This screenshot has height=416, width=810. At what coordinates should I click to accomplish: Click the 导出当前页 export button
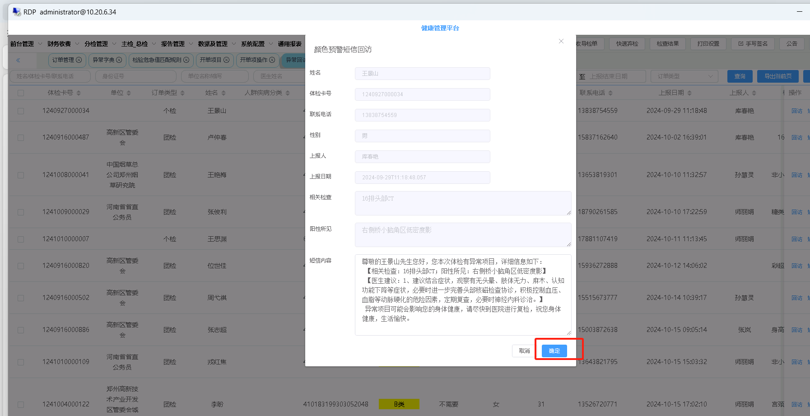778,76
